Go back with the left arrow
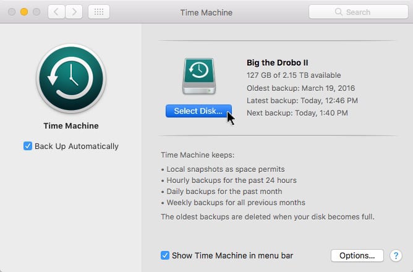Image resolution: width=413 pixels, height=272 pixels. pos(56,12)
